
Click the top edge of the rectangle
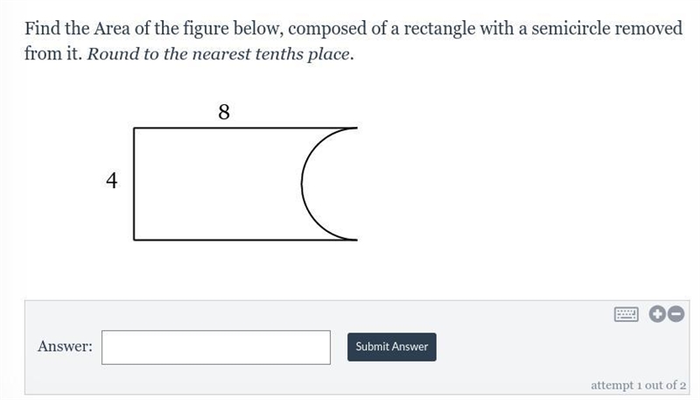[x=246, y=128]
